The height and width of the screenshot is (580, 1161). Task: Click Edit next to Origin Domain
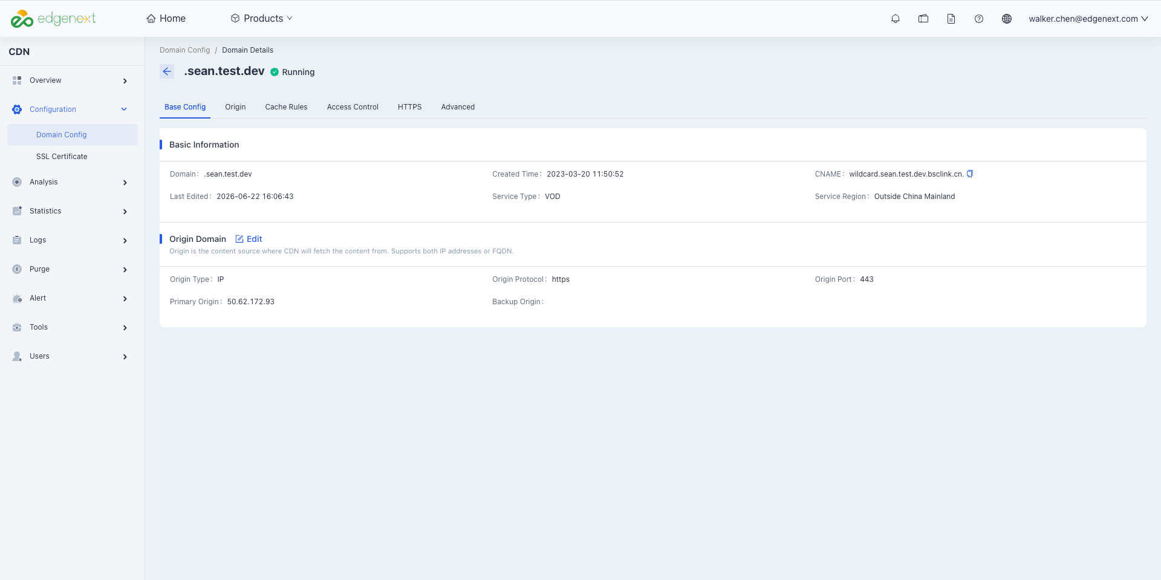(x=249, y=239)
